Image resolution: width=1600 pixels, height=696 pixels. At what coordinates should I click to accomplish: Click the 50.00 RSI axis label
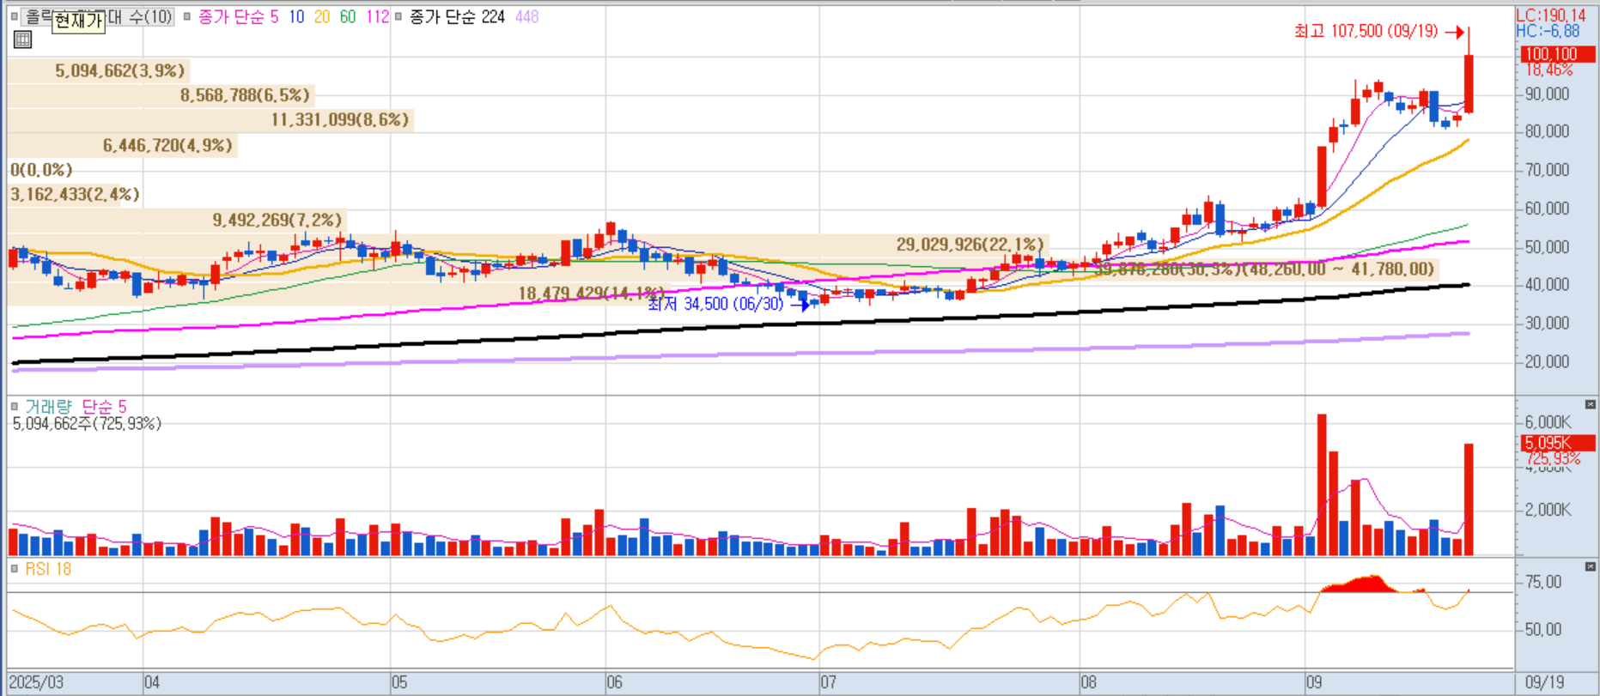[x=1543, y=629]
